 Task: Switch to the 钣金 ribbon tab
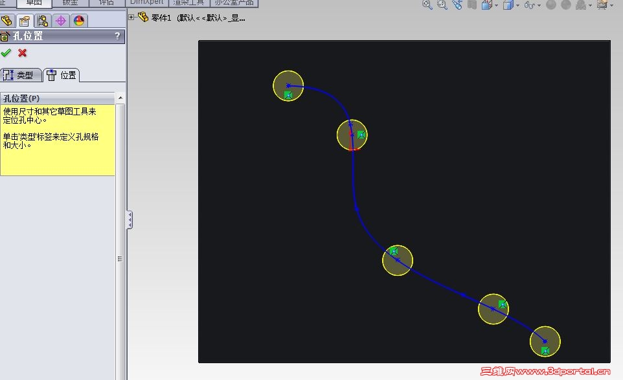(x=71, y=3)
